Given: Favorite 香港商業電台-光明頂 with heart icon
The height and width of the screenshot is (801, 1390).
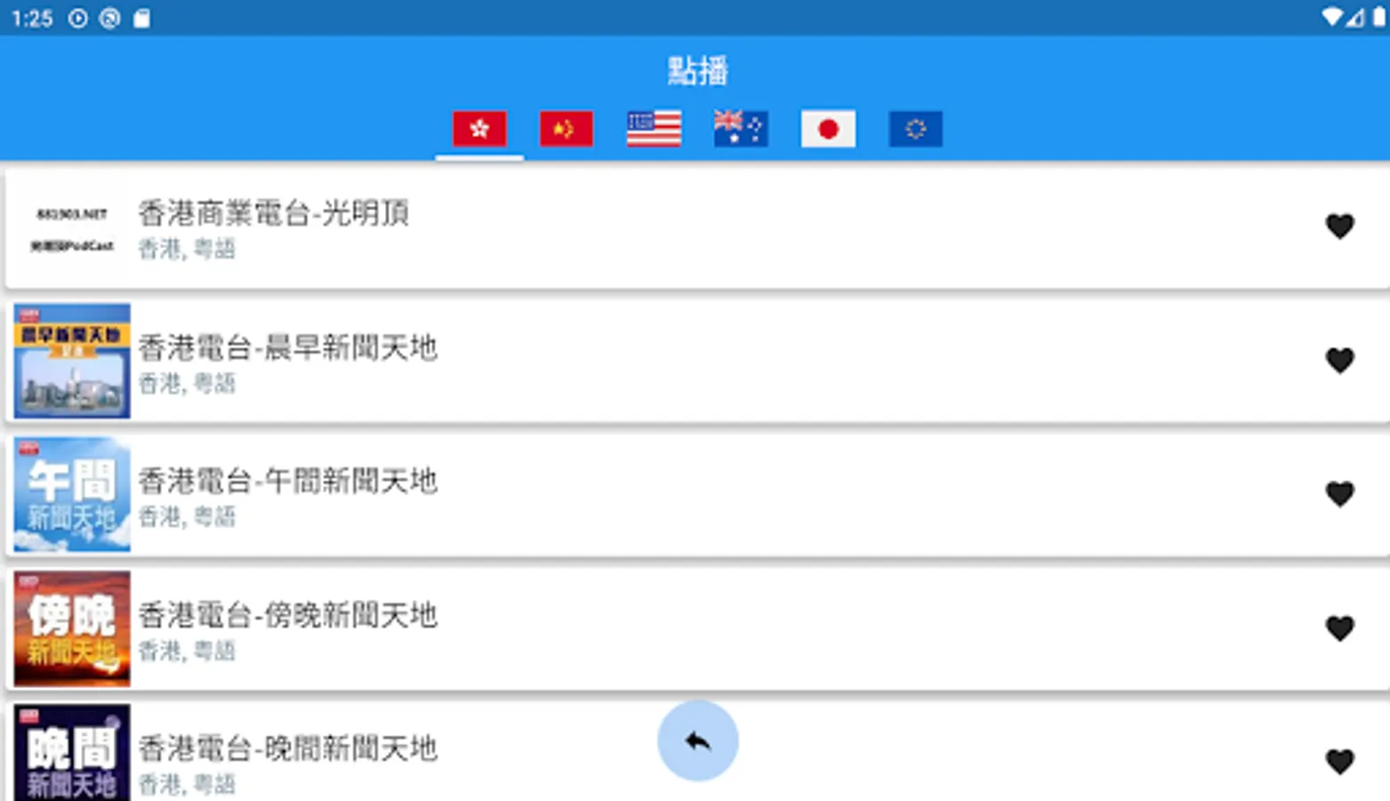Looking at the screenshot, I should 1339,226.
